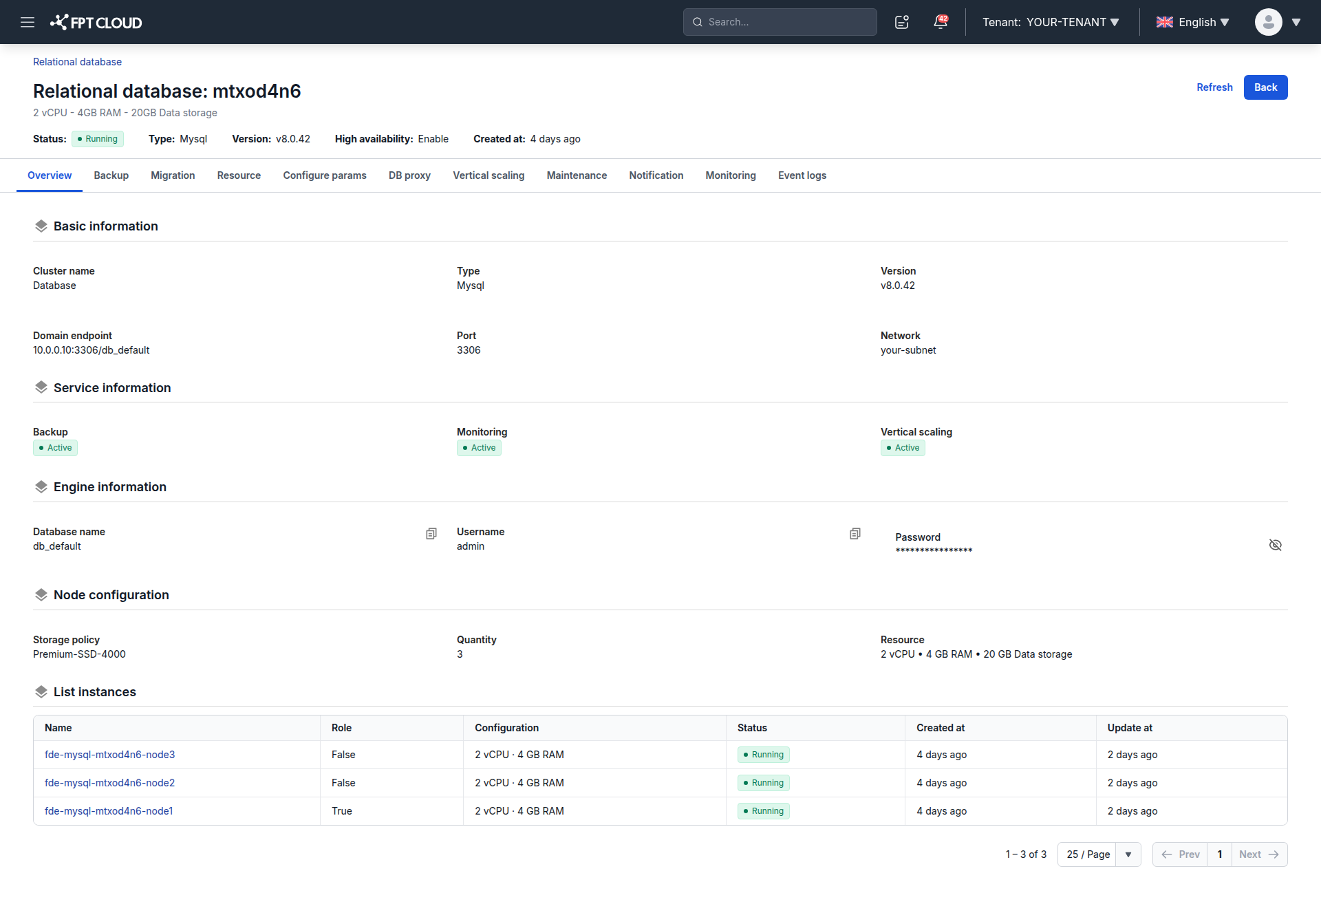This screenshot has height=915, width=1321.
Task: Click the v8.0.42 version value in Basic information
Action: 898,286
